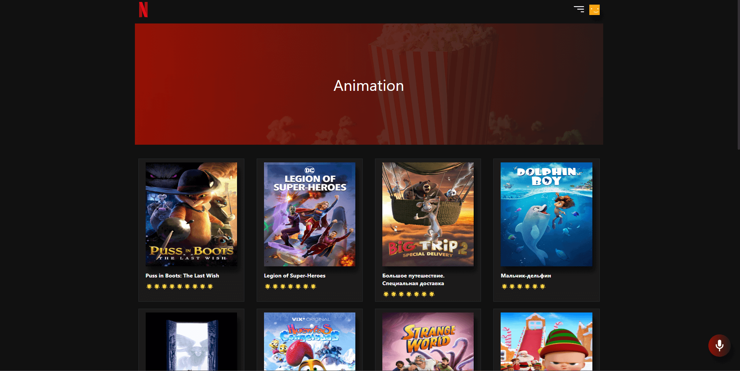
Task: Select the Puss in Boots poster
Action: pos(191,214)
